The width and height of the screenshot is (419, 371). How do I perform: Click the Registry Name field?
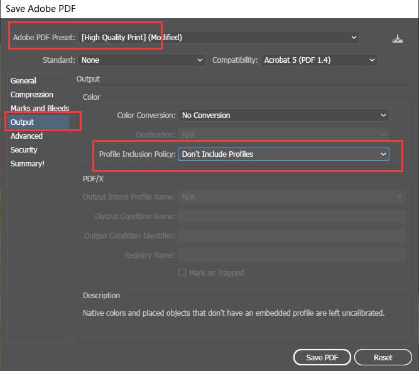click(292, 255)
